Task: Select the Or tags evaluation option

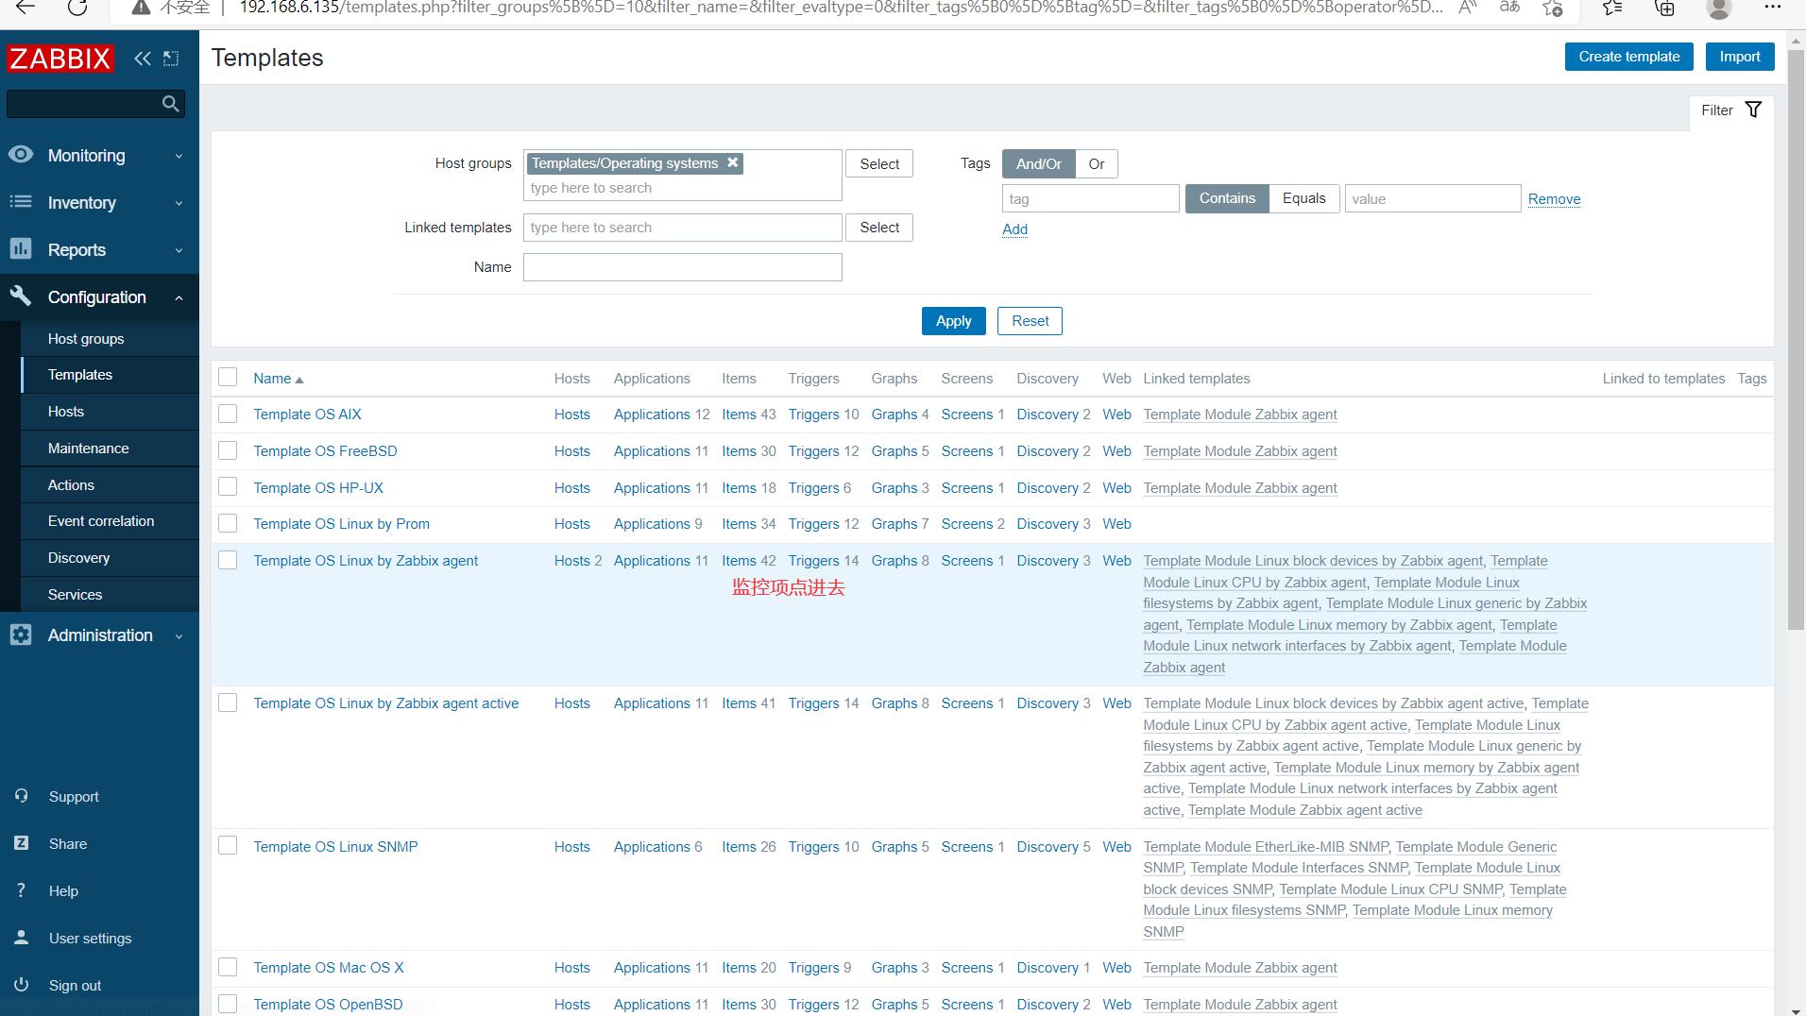Action: click(x=1096, y=163)
